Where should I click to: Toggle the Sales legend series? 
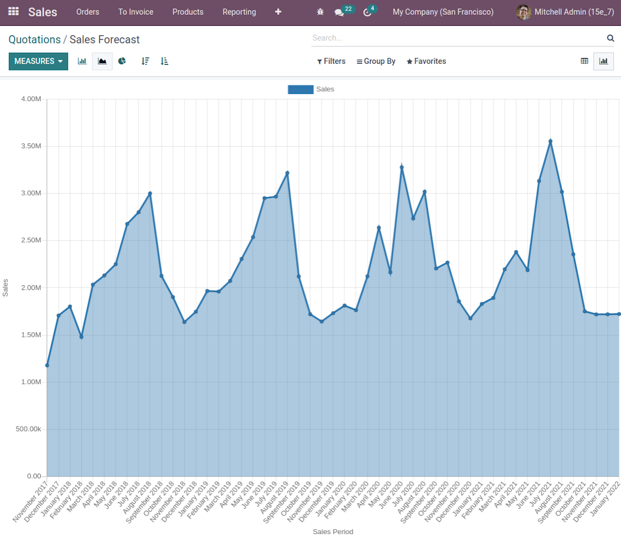pyautogui.click(x=311, y=89)
